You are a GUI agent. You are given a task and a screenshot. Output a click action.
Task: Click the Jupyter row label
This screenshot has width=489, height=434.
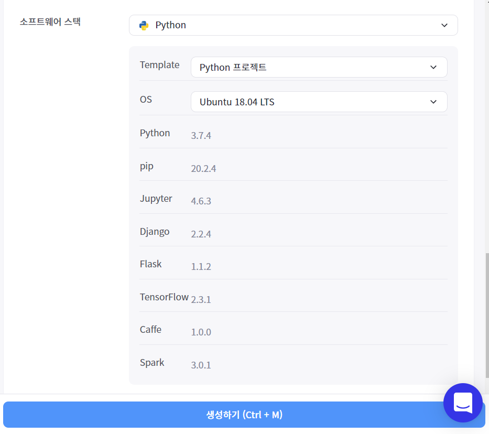156,199
